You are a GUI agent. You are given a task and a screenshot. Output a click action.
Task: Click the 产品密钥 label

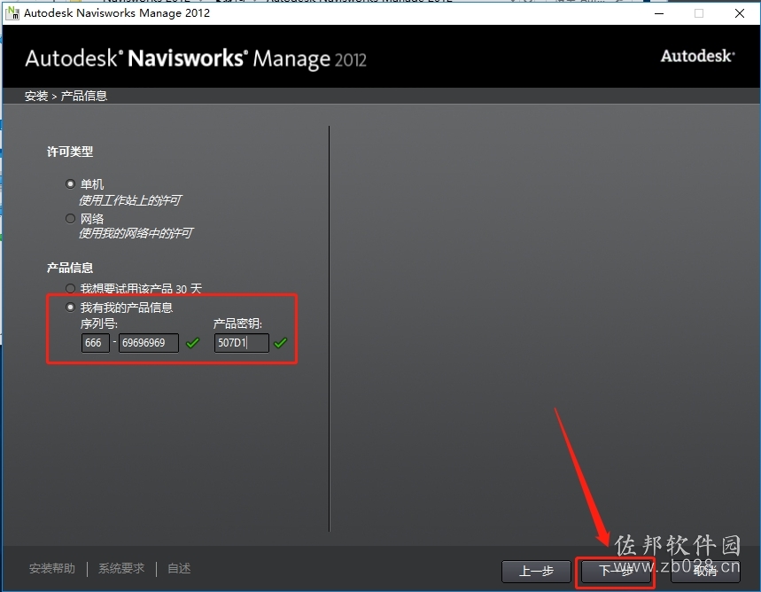[x=237, y=324]
